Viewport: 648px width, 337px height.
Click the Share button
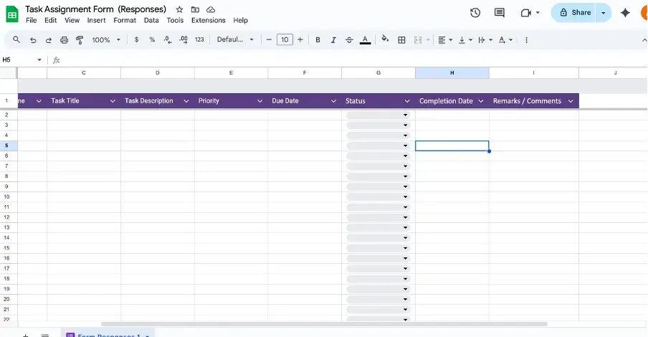click(x=573, y=13)
